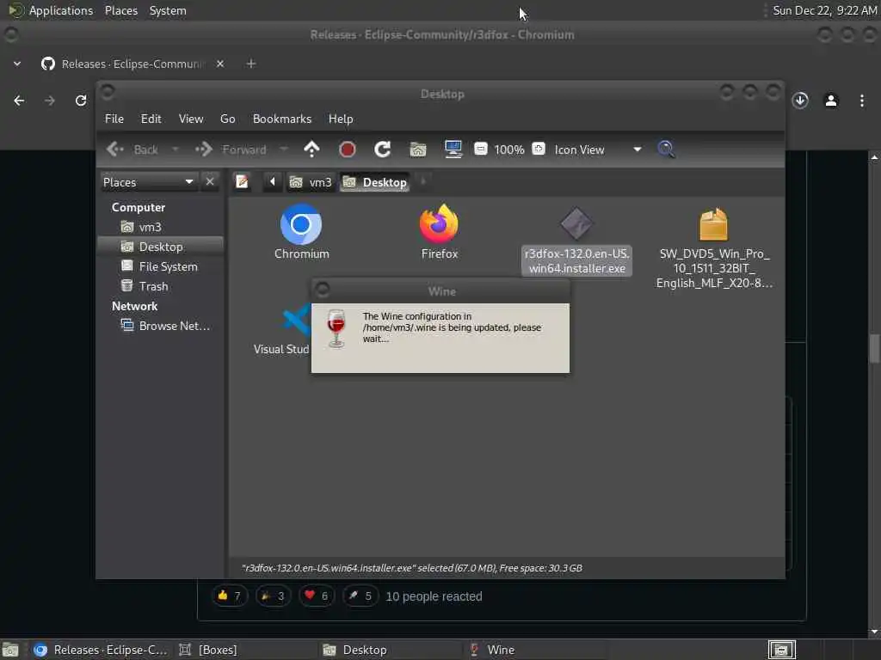Screen dimensions: 881x660
Task: Click Desktop path bar button
Action: (x=374, y=182)
